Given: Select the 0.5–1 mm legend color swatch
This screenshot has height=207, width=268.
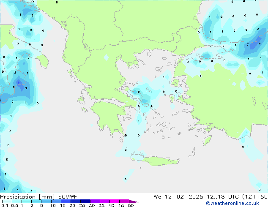Looking at the screenshot, I should (x=17, y=202).
